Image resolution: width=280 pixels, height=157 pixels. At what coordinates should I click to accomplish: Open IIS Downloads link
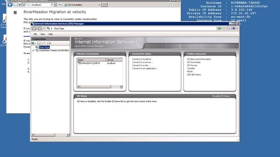click(194, 62)
